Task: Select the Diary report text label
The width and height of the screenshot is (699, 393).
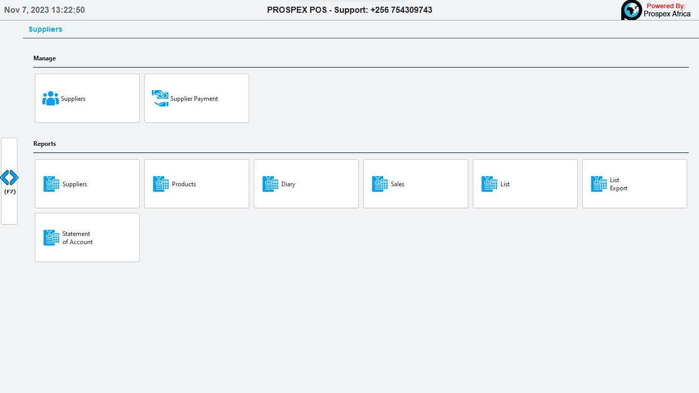Action: point(288,184)
